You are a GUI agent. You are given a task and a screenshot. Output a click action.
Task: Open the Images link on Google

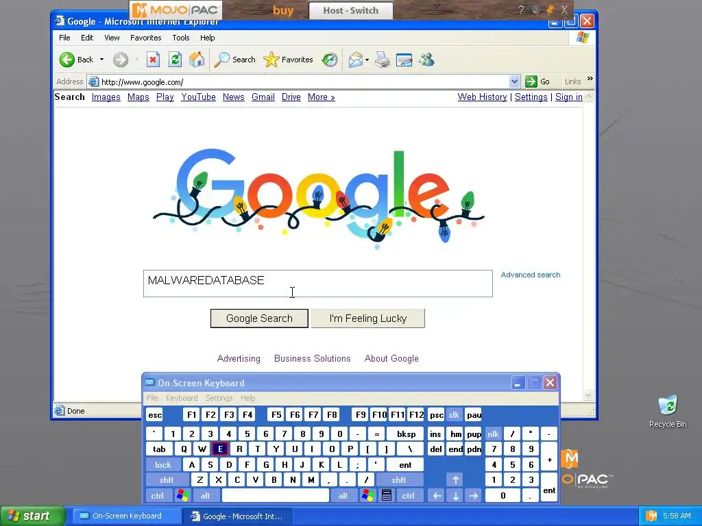coord(106,97)
